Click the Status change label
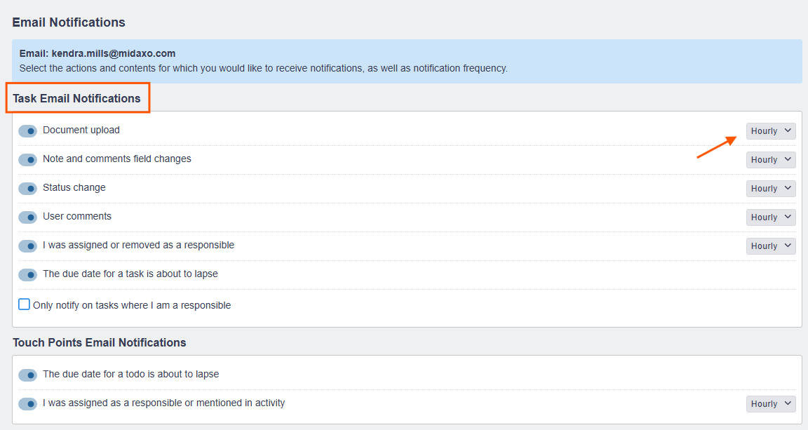The height and width of the screenshot is (430, 808). pyautogui.click(x=74, y=188)
